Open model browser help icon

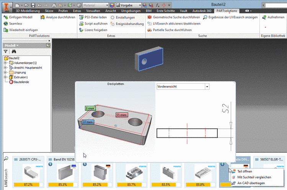[48, 45]
